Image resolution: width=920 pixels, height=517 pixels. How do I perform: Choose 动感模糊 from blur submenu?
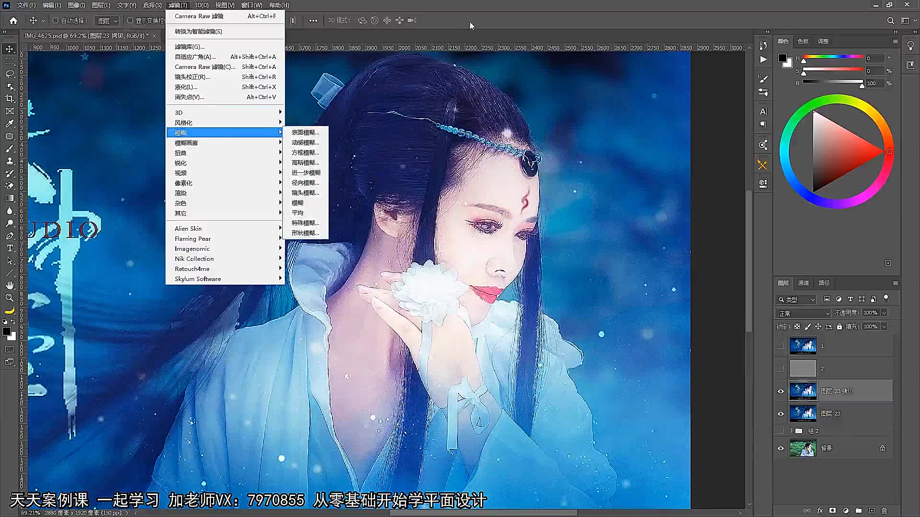point(305,143)
